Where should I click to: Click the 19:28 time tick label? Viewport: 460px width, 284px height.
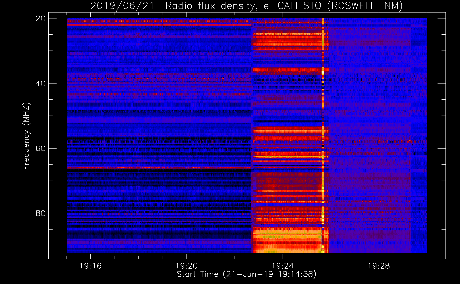(379, 266)
